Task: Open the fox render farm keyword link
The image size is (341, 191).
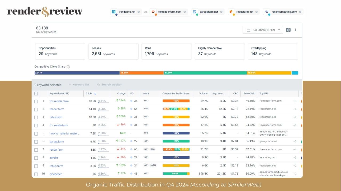Action: click(59, 101)
